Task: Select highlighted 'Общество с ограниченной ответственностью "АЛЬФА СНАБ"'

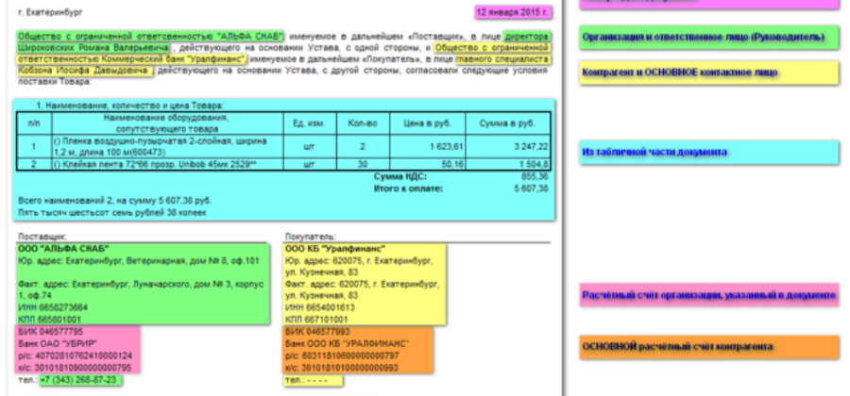Action: coord(150,37)
